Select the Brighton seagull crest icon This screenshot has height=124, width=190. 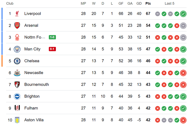tap(17, 96)
